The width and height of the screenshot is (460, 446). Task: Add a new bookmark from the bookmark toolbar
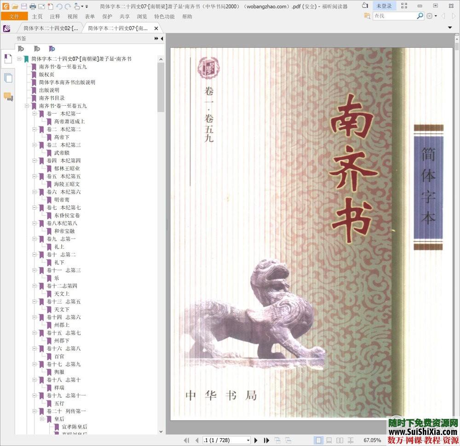37,49
